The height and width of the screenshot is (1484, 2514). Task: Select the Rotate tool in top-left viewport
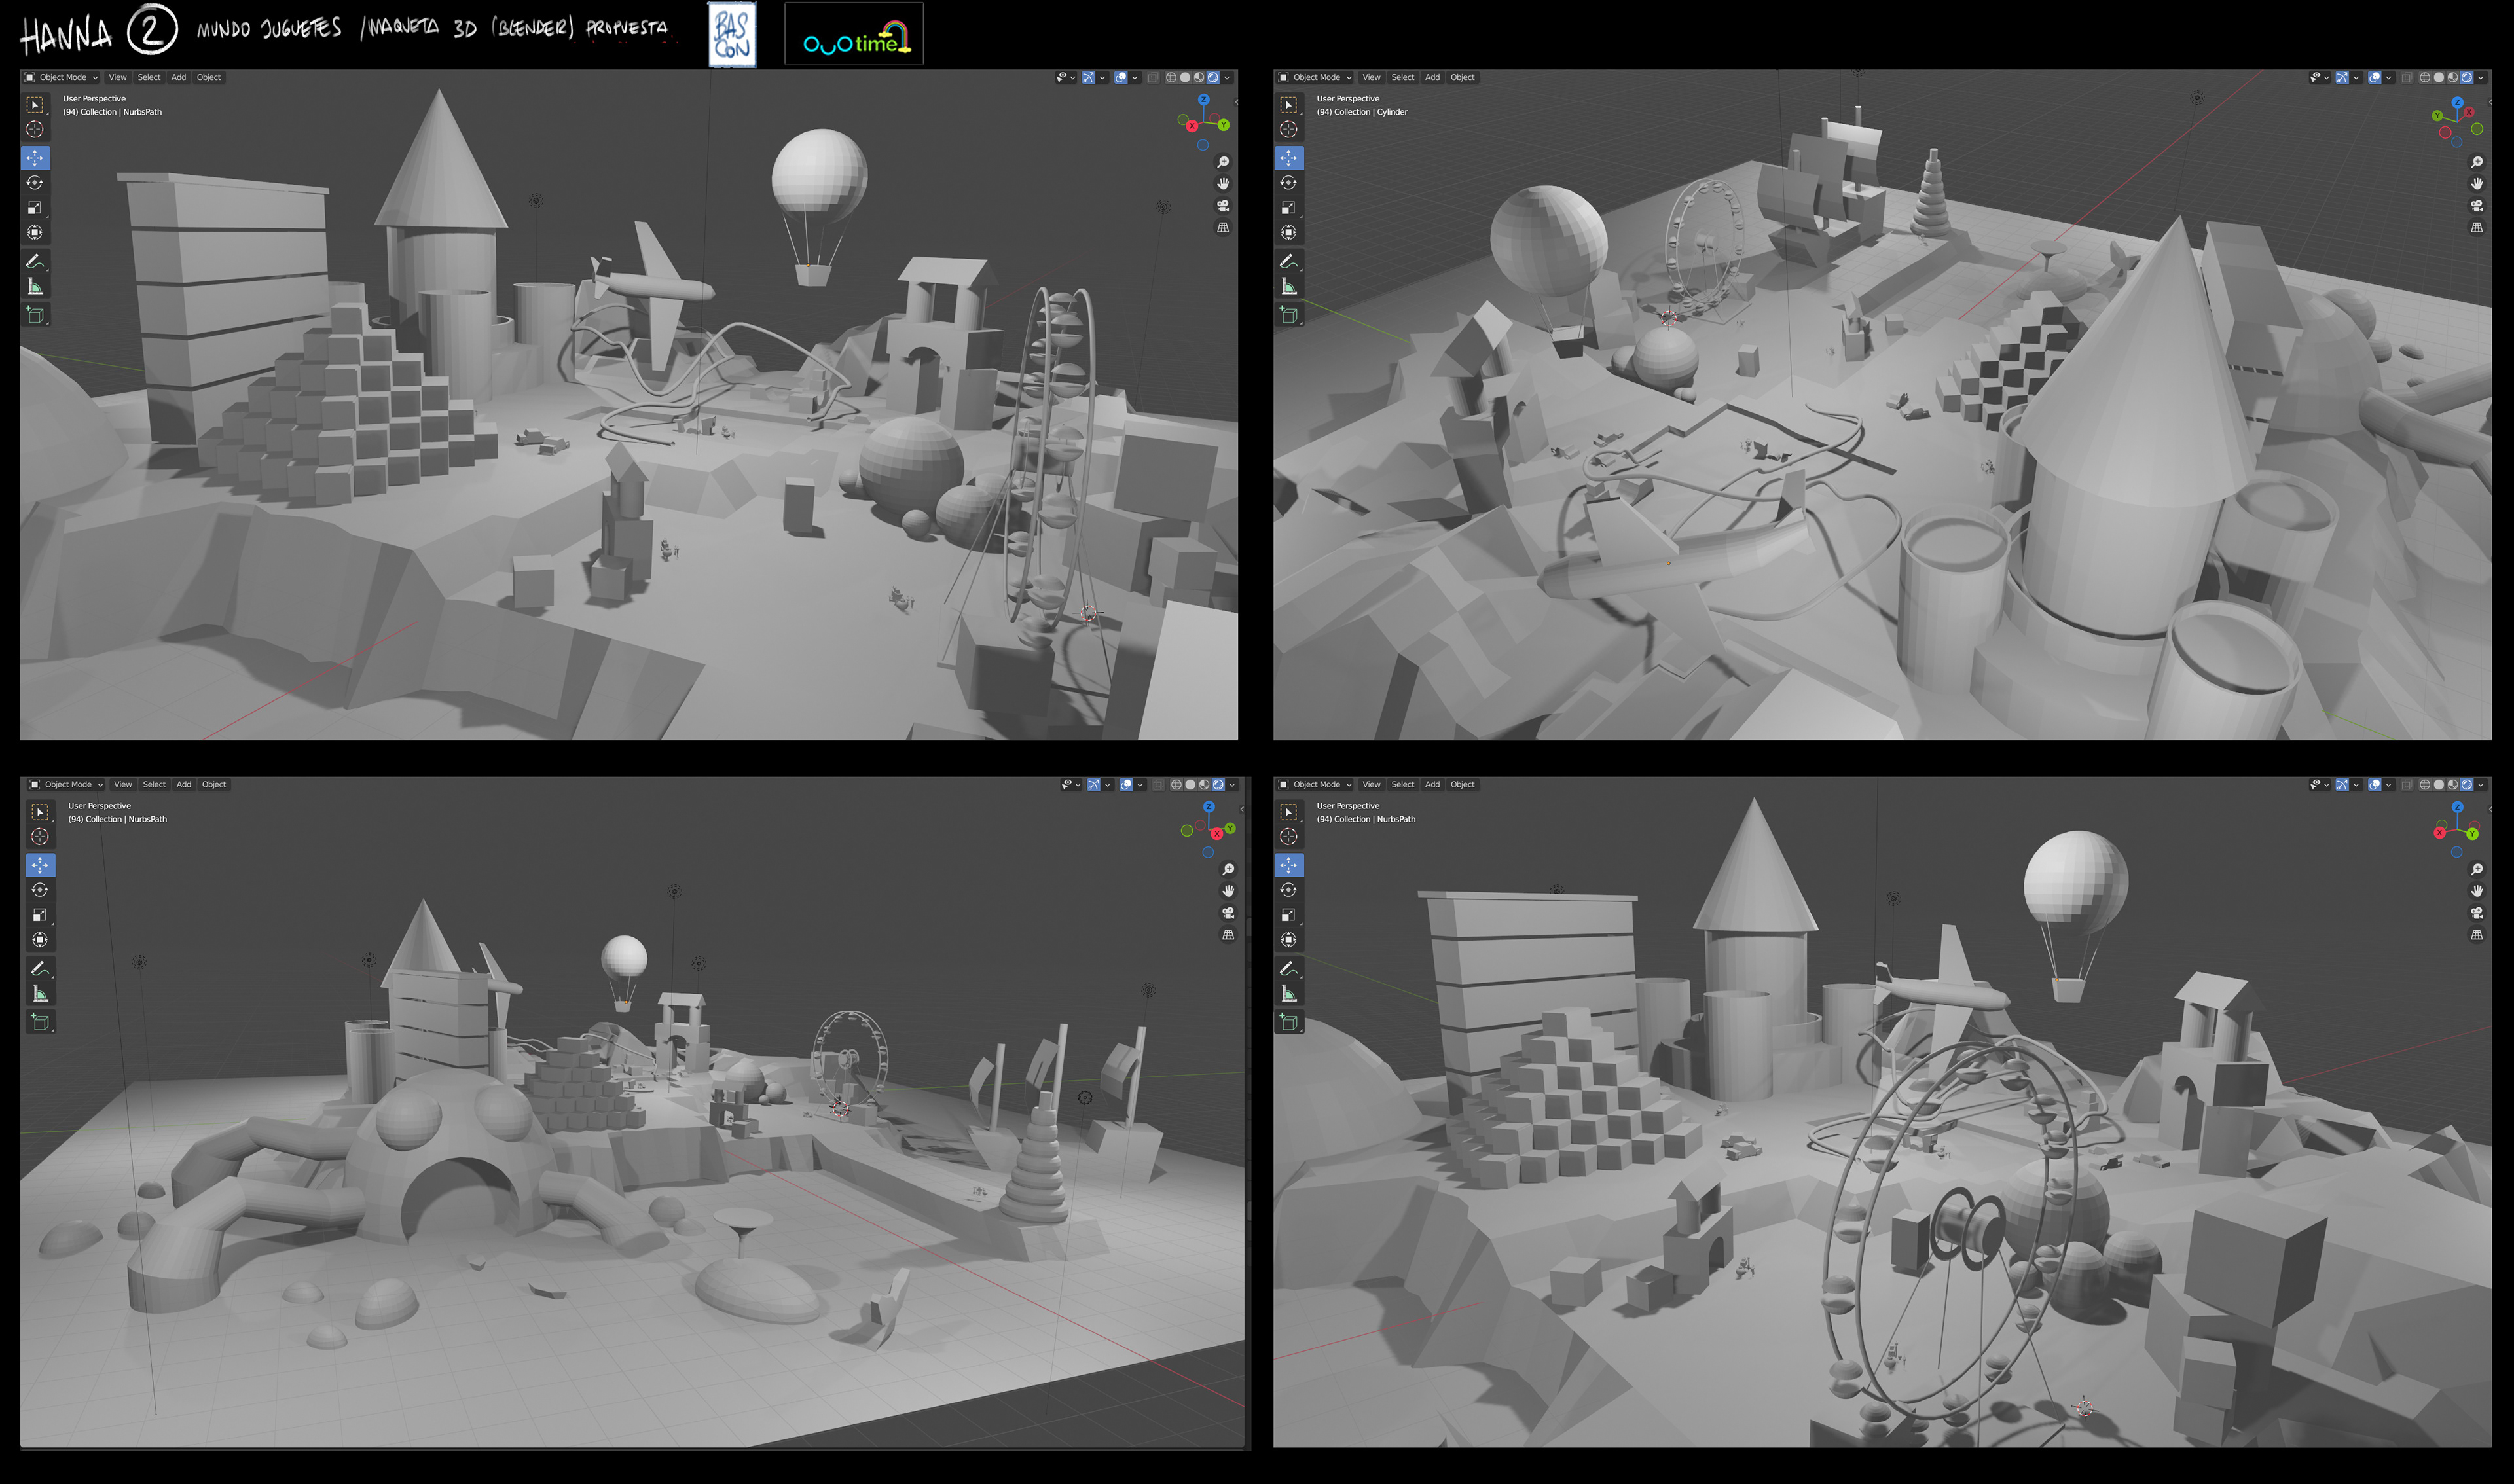point(35,183)
